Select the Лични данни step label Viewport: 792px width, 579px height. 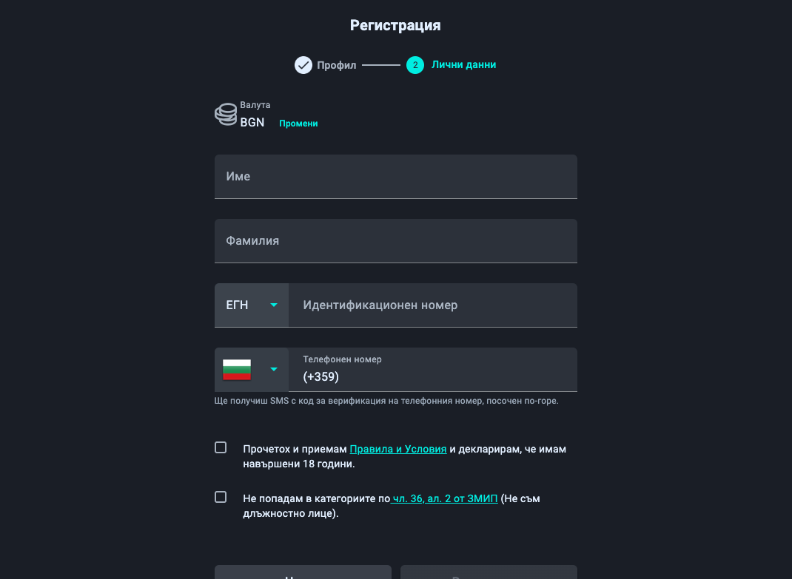point(464,65)
